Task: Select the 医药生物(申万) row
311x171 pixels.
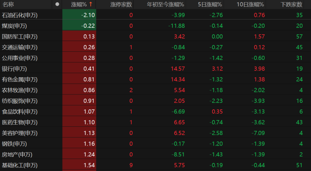Action: pos(155,122)
